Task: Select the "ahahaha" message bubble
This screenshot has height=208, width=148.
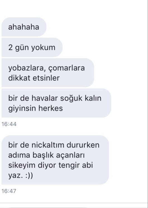Action: tap(24, 27)
